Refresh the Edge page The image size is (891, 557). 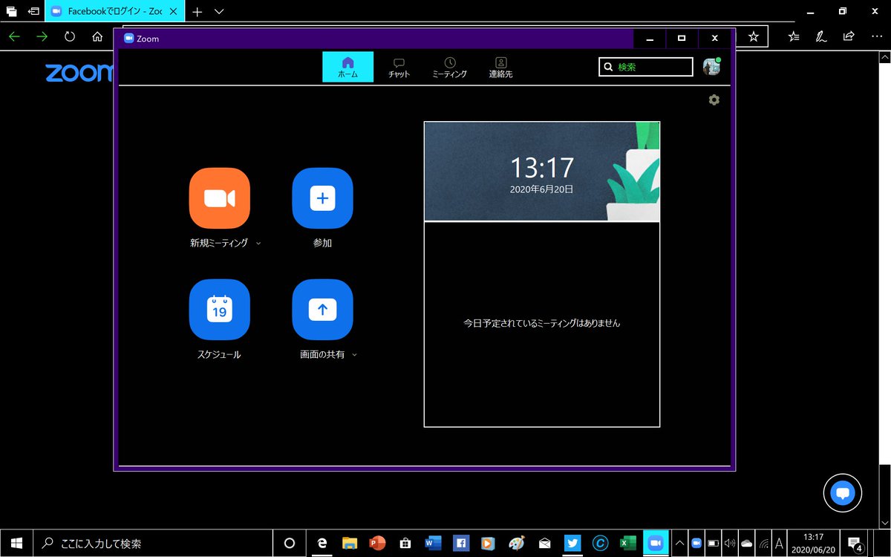(70, 36)
